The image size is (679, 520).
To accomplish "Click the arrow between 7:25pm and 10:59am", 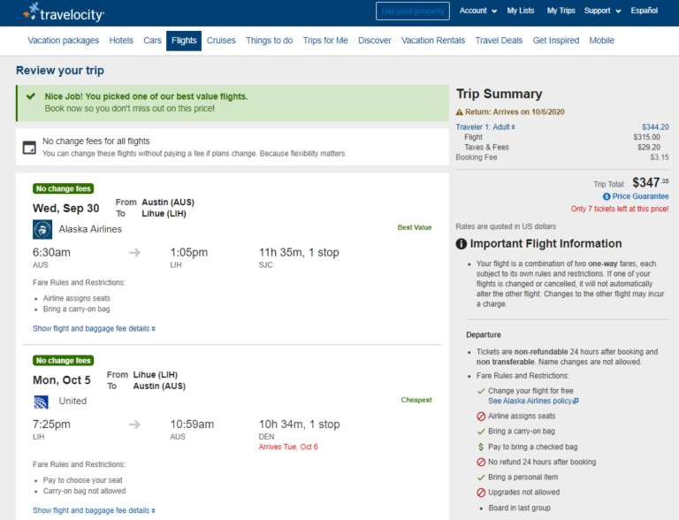I will click(134, 424).
